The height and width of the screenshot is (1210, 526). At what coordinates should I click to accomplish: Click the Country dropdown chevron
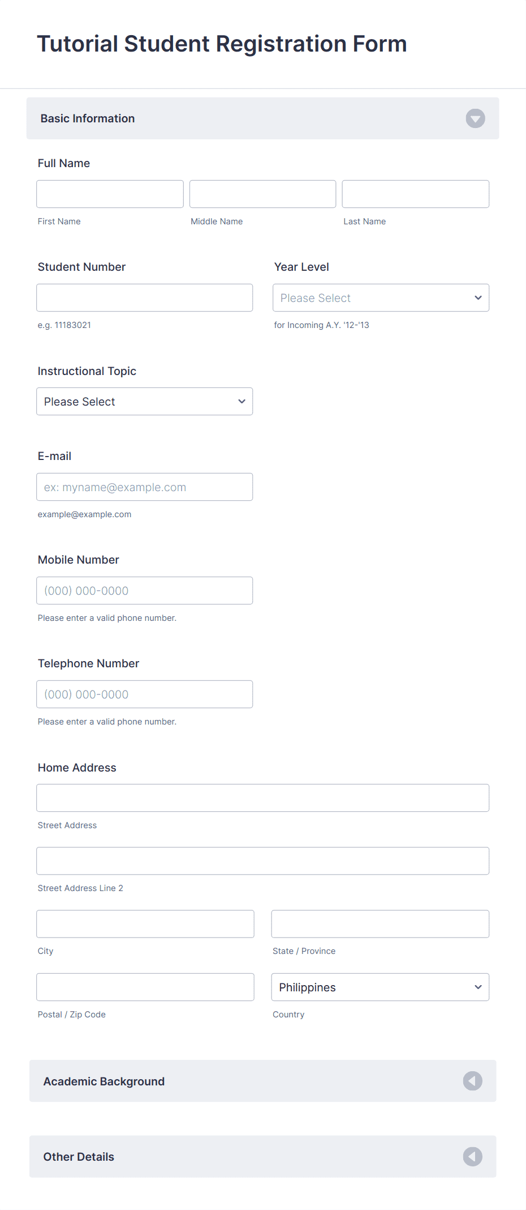477,987
